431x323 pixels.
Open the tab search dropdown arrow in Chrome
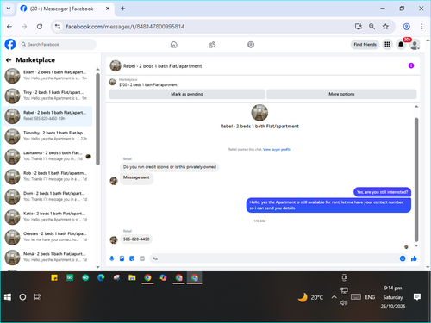click(x=9, y=9)
